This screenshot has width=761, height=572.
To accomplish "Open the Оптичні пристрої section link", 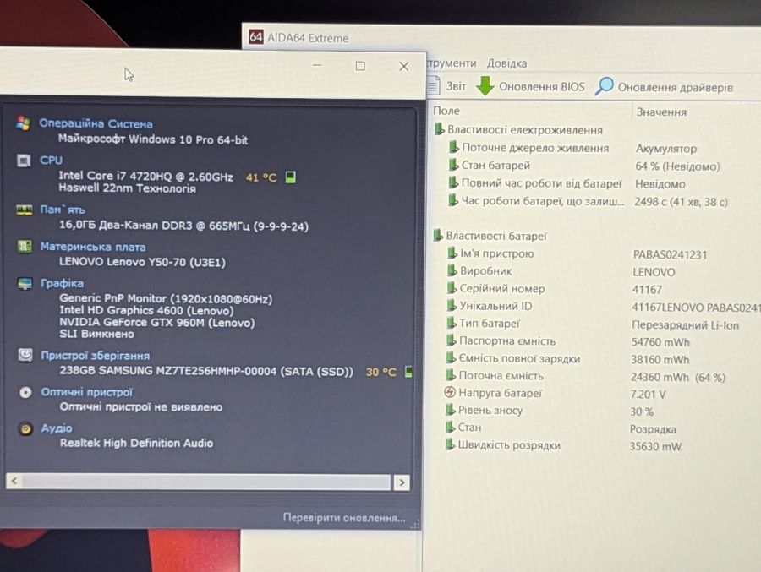I will tap(86, 392).
